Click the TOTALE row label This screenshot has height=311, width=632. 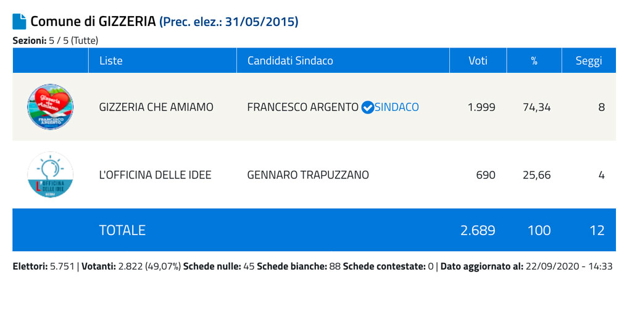coord(122,230)
